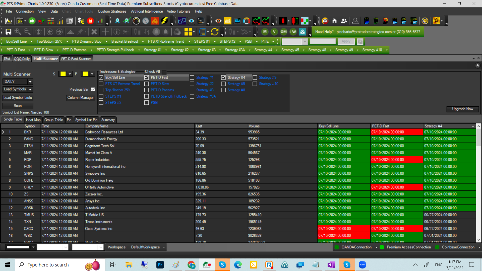Toggle the Check All checkbox
This screenshot has width=482, height=271.
[x=164, y=72]
